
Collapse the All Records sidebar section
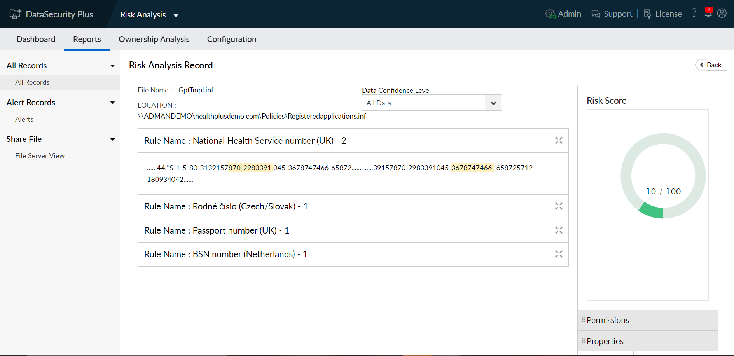pos(112,66)
